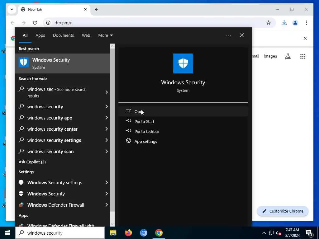Select the Windows Security best match result
319x239 pixels.
tap(62, 63)
